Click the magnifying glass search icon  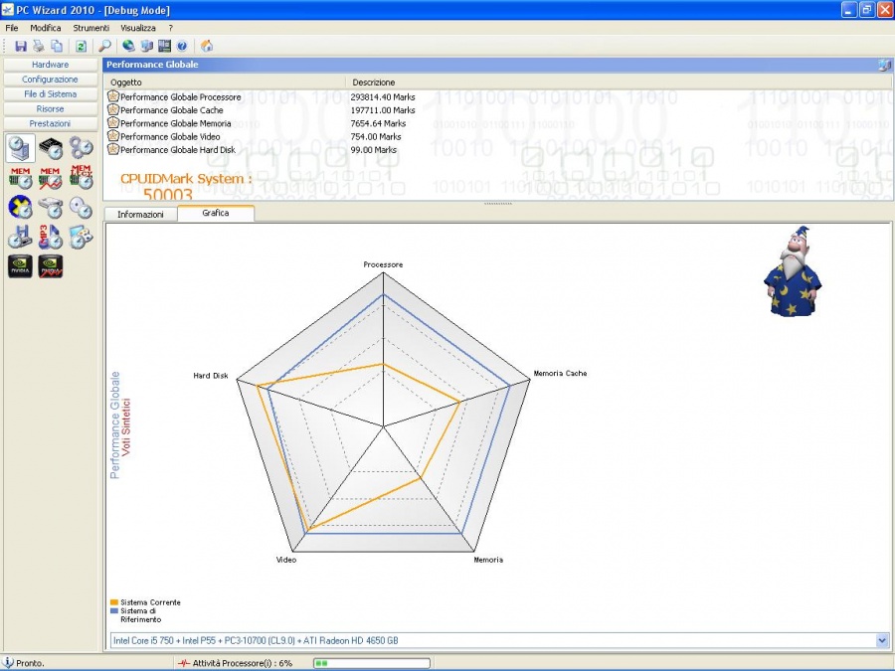coord(105,46)
